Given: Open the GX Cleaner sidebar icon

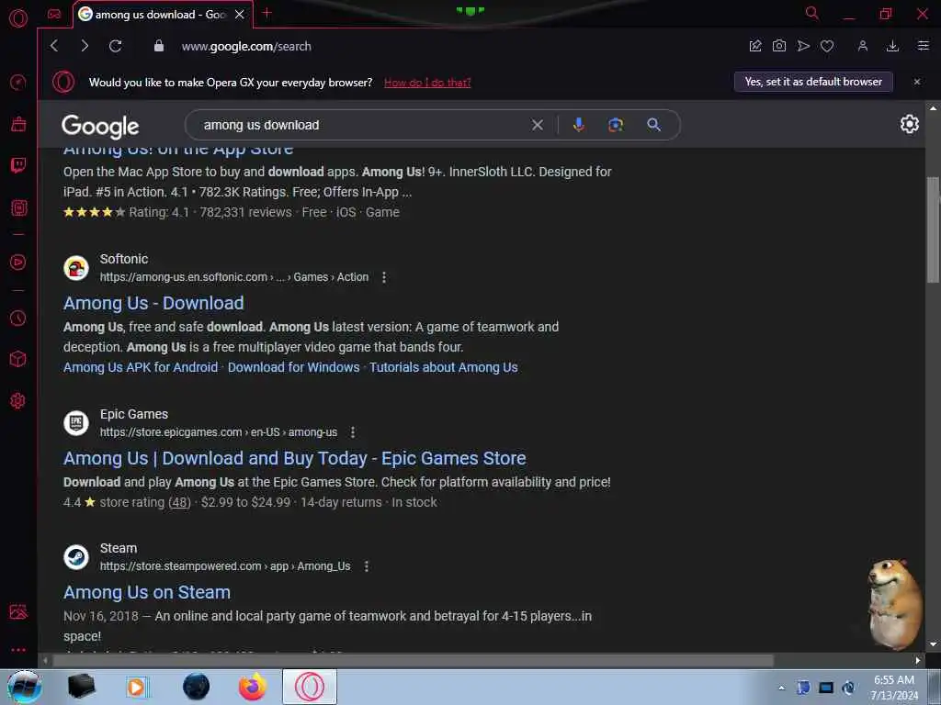Looking at the screenshot, I should (18, 124).
